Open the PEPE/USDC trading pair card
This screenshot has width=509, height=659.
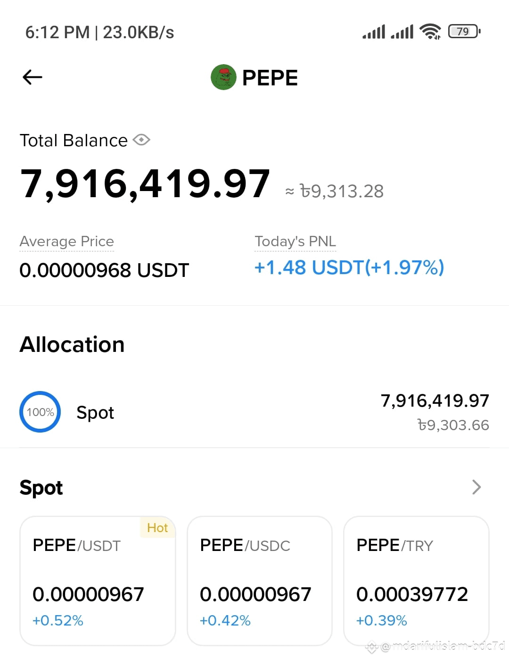(260, 581)
